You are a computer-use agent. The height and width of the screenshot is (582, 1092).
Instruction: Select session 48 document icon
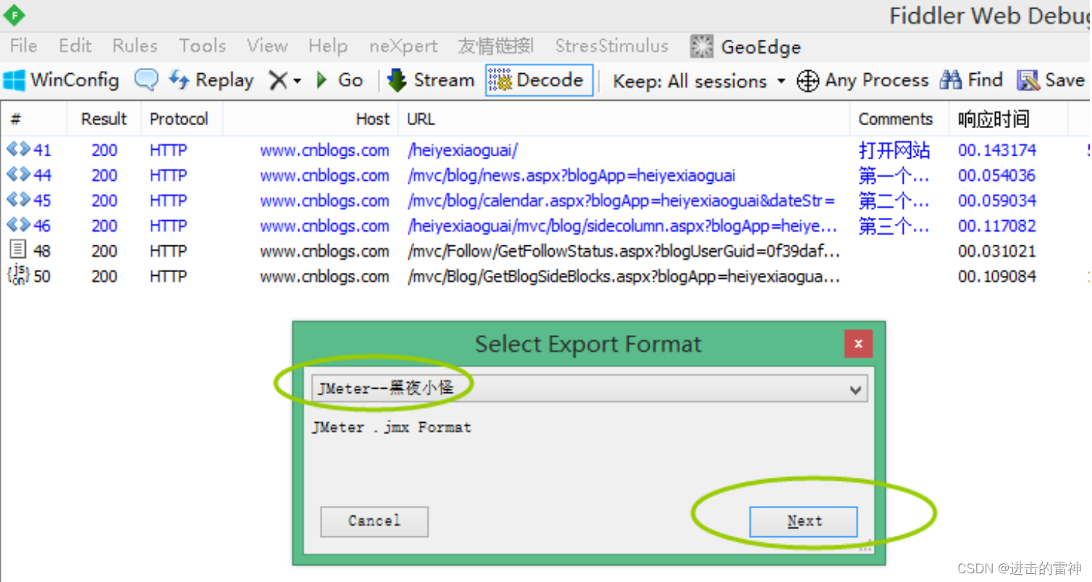(x=18, y=250)
